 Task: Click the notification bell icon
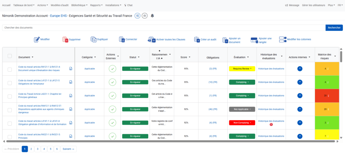click(152, 16)
